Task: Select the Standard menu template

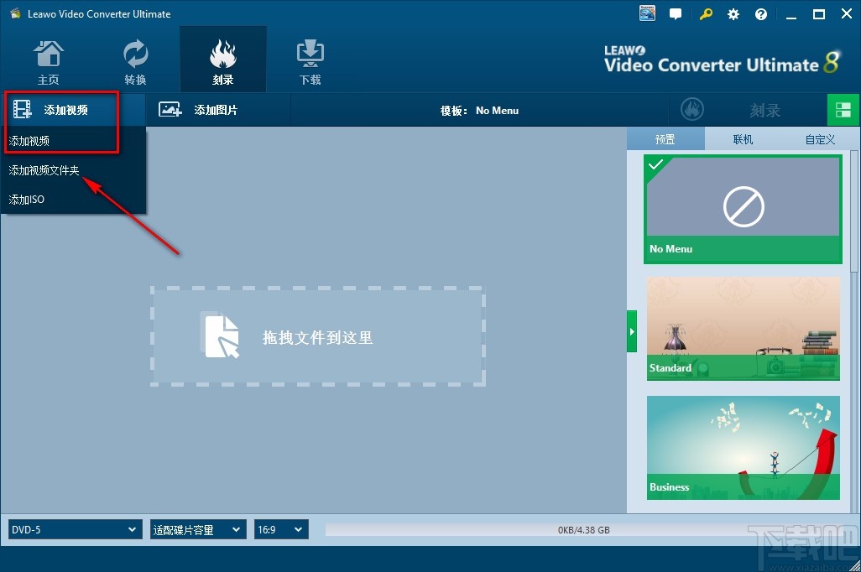Action: (x=743, y=327)
